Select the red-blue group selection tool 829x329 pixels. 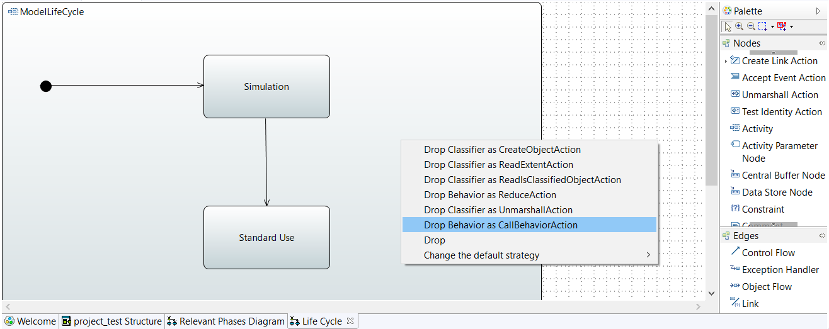pyautogui.click(x=782, y=26)
